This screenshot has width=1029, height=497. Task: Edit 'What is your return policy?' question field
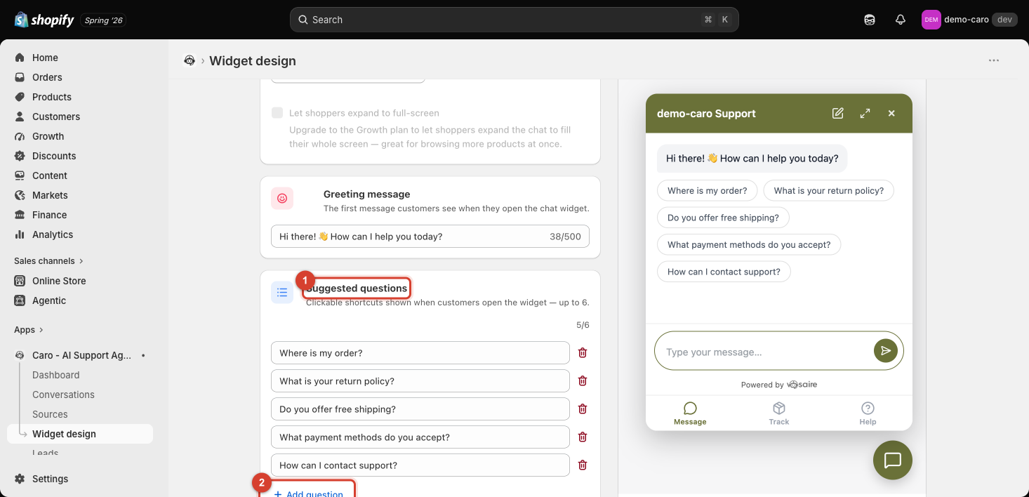tap(420, 381)
